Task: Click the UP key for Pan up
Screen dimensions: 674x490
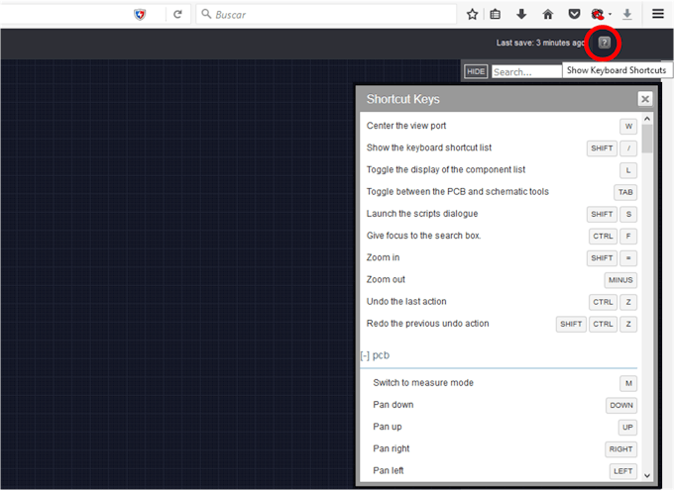Action: tap(627, 428)
